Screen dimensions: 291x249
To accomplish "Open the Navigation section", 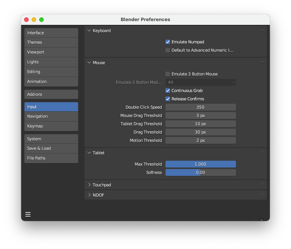I will (51, 116).
